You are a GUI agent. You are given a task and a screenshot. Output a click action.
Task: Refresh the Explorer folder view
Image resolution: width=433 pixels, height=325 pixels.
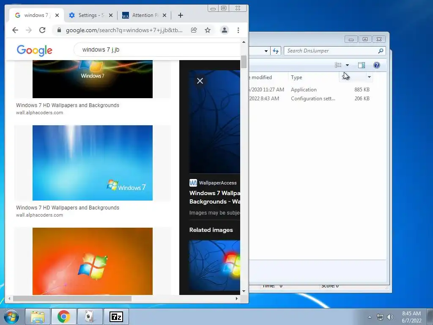click(276, 51)
